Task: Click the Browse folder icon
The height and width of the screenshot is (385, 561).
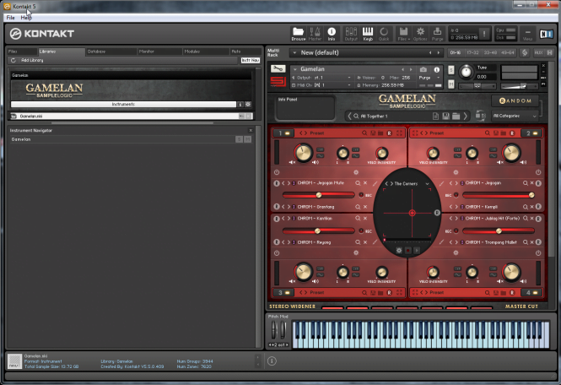Action: pyautogui.click(x=298, y=34)
